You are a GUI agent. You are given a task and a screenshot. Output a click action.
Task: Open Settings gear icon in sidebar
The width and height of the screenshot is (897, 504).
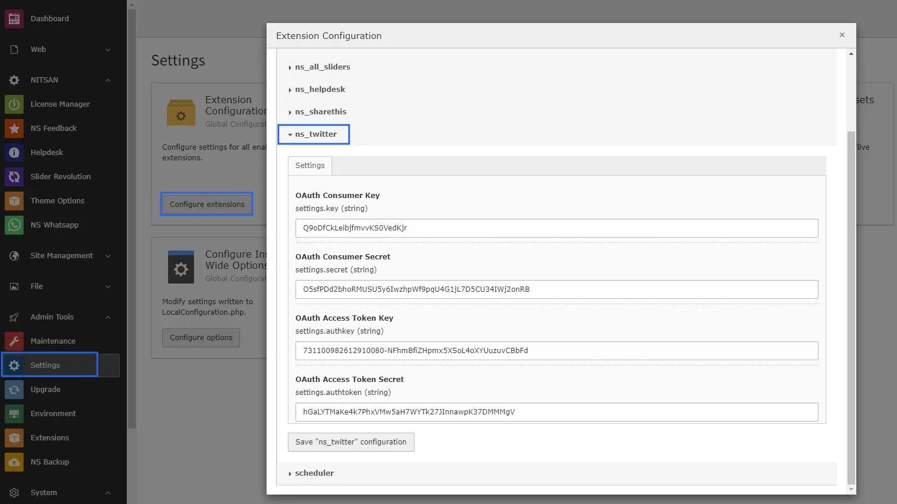click(14, 365)
